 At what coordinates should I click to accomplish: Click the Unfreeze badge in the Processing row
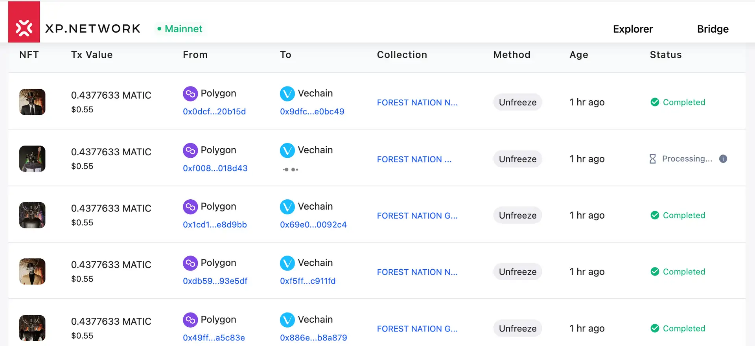point(517,159)
